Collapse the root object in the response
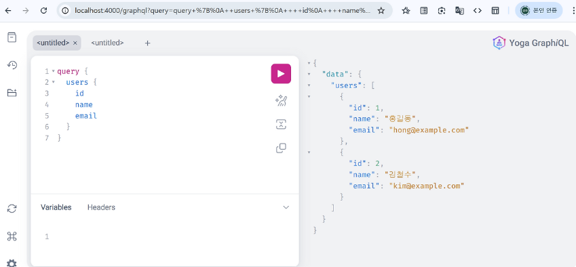 309,63
